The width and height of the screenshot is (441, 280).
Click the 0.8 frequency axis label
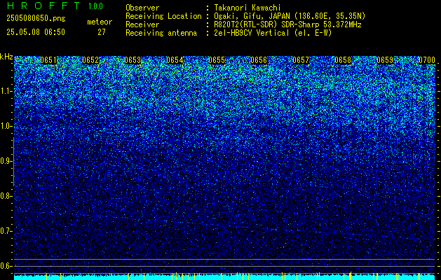pos(6,196)
